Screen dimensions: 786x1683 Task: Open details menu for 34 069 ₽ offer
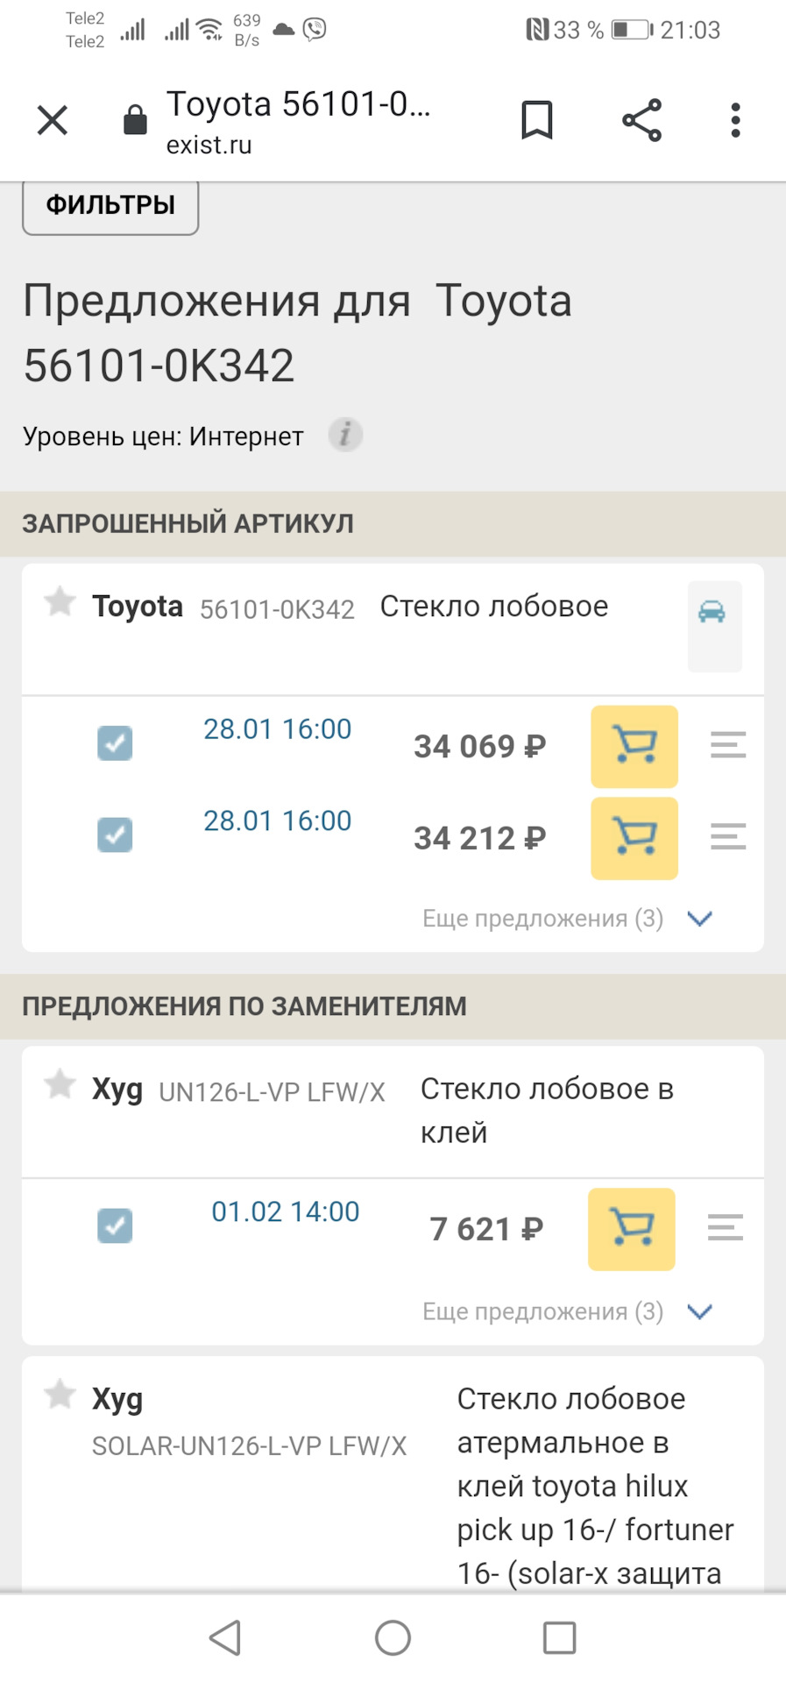[727, 745]
